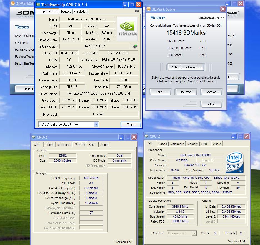Click the GPU-Z screenshot camera icon
The width and height of the screenshot is (260, 245).
[x=137, y=11]
